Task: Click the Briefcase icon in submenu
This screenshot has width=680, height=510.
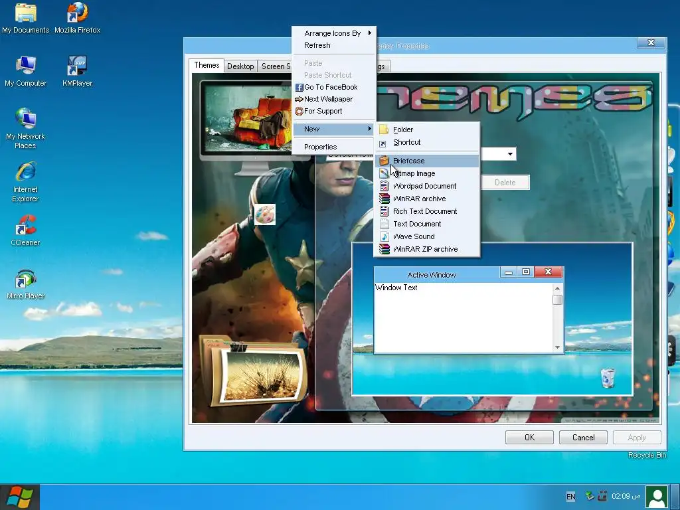Action: 384,161
